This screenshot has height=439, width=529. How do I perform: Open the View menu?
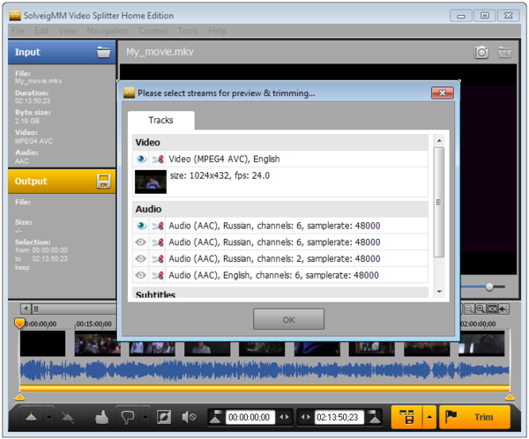pos(68,31)
